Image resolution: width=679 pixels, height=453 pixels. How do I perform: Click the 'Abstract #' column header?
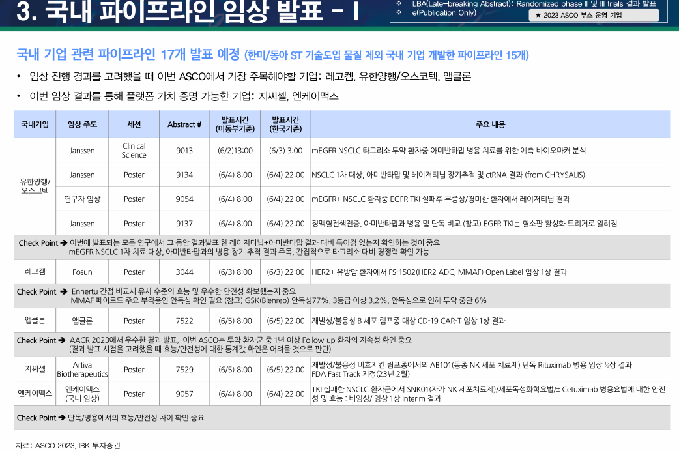184,124
